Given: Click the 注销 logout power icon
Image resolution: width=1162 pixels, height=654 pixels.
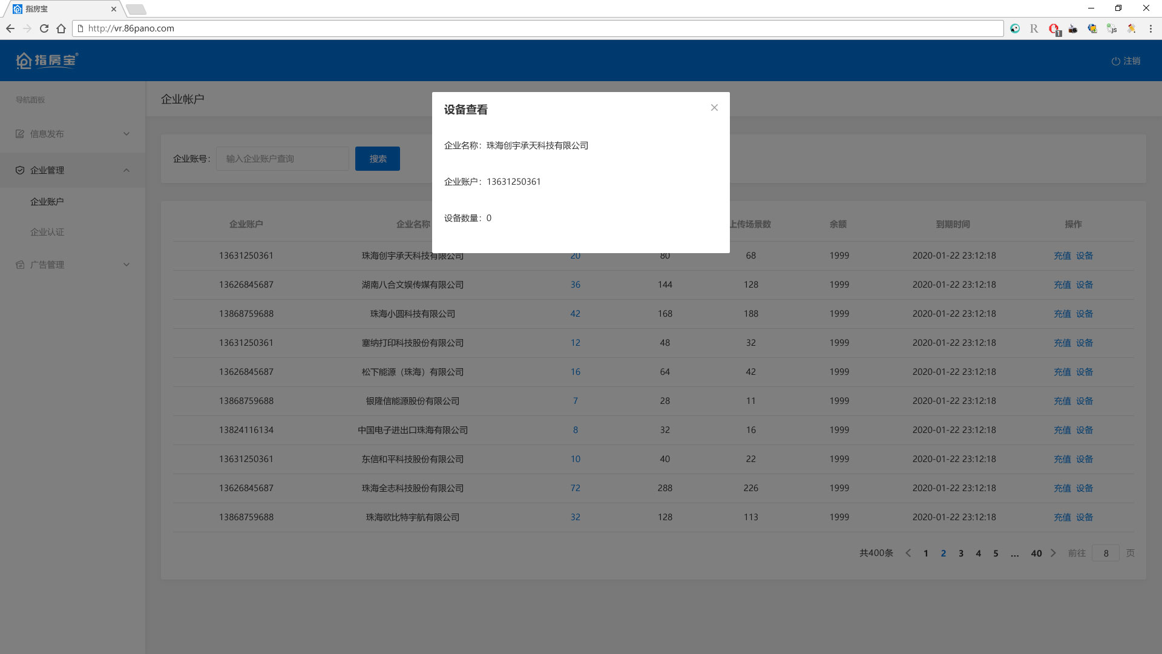Looking at the screenshot, I should 1115,61.
